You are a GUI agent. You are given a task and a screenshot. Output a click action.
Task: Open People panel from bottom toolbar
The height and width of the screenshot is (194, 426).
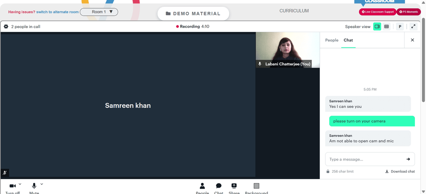[x=202, y=188]
